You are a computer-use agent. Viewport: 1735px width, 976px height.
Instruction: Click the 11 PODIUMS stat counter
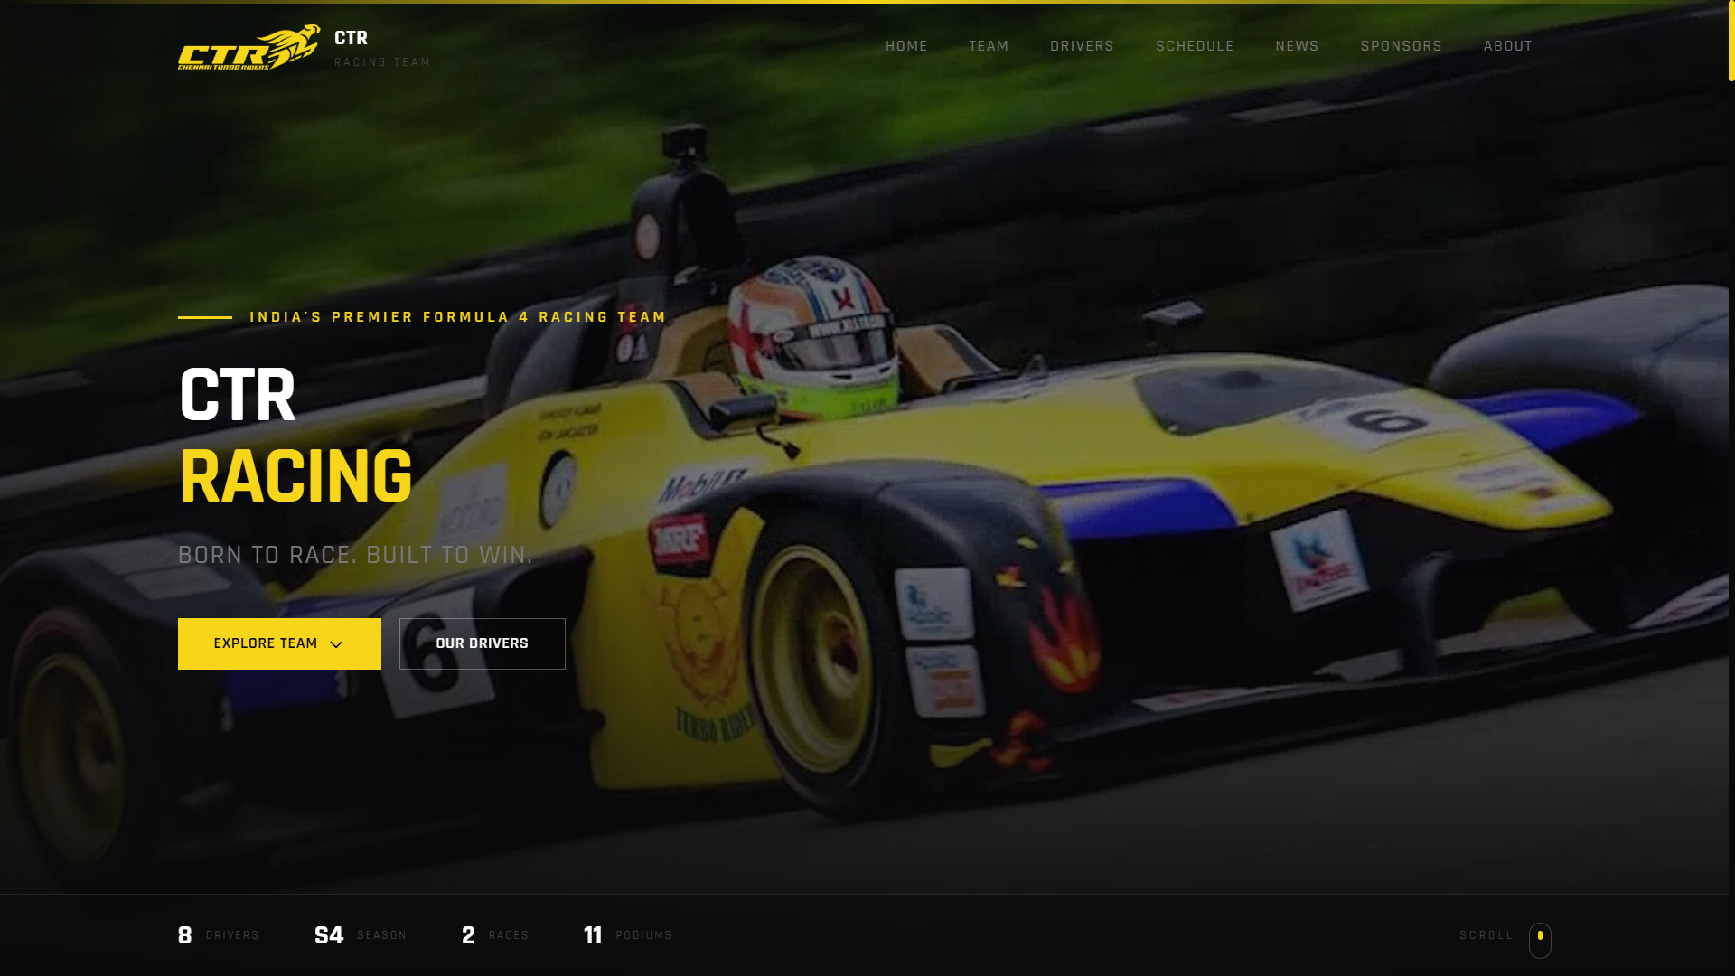(626, 935)
